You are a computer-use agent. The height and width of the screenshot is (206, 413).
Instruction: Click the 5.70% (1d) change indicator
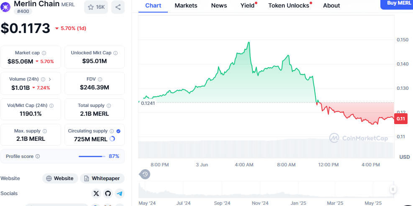click(71, 28)
